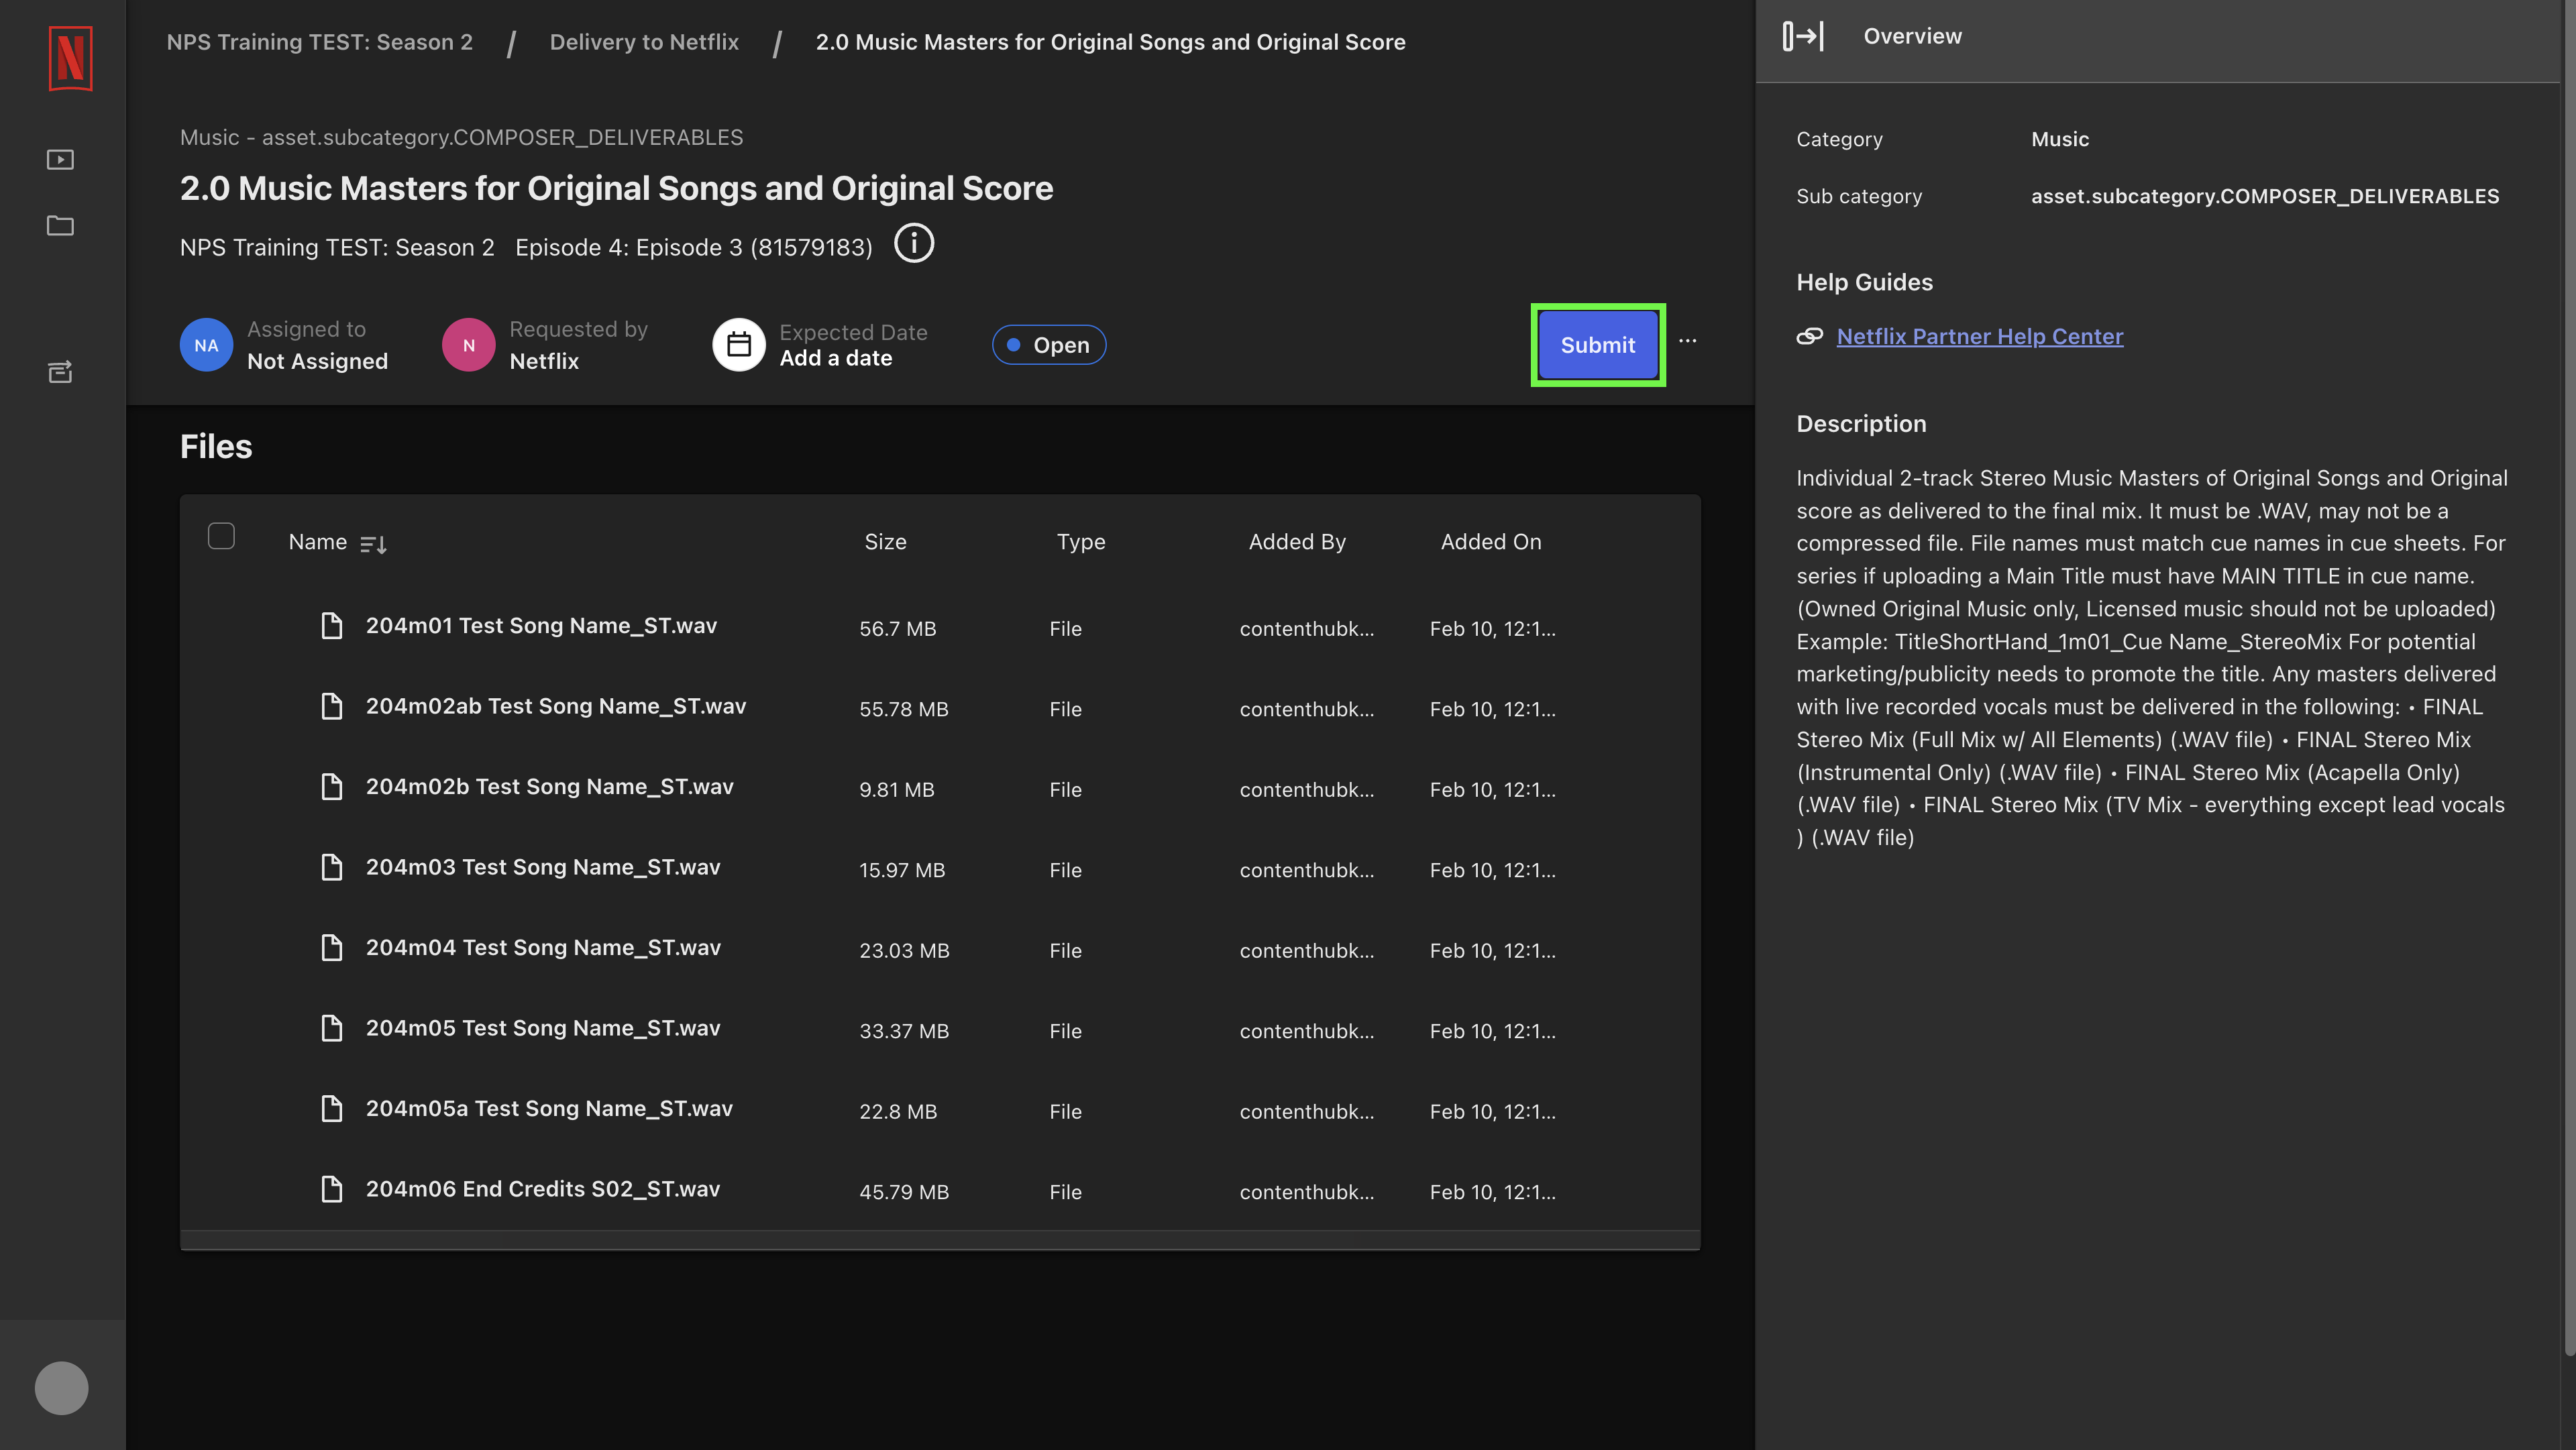This screenshot has height=1450, width=2576.
Task: Click the right panel vertical scrollbar
Action: click(2569, 680)
